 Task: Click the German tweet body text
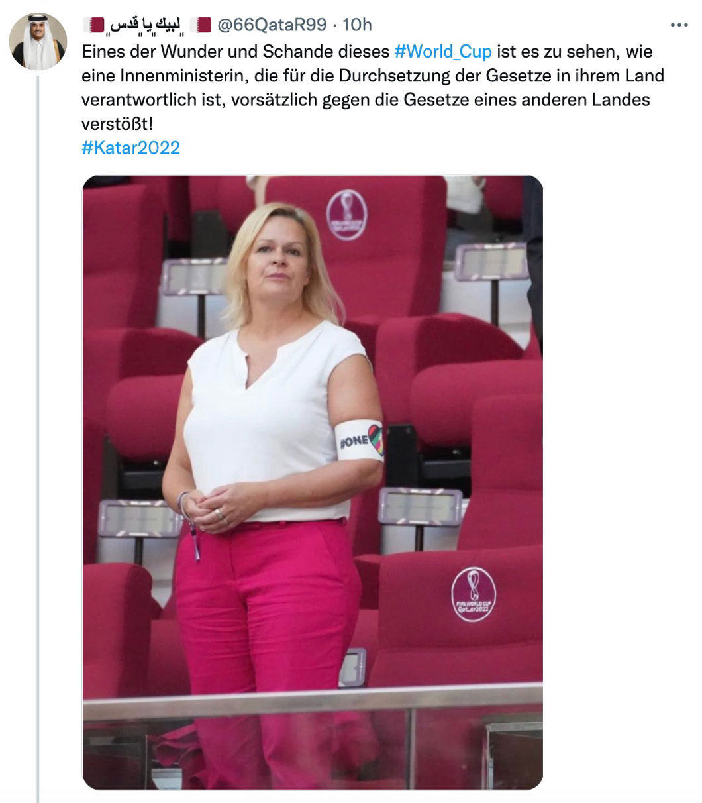click(x=373, y=87)
